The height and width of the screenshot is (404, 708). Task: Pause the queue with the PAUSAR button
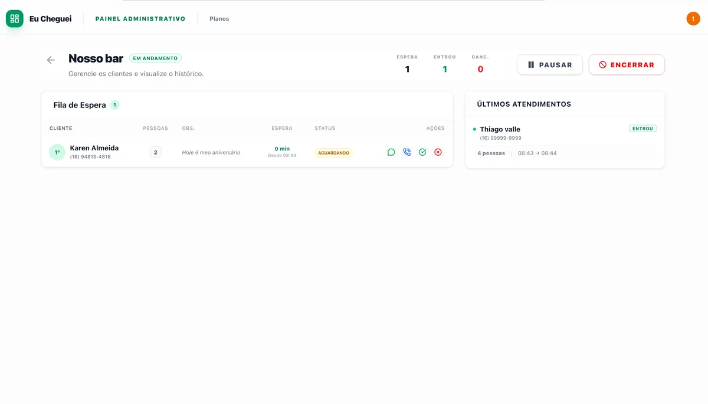tap(549, 65)
